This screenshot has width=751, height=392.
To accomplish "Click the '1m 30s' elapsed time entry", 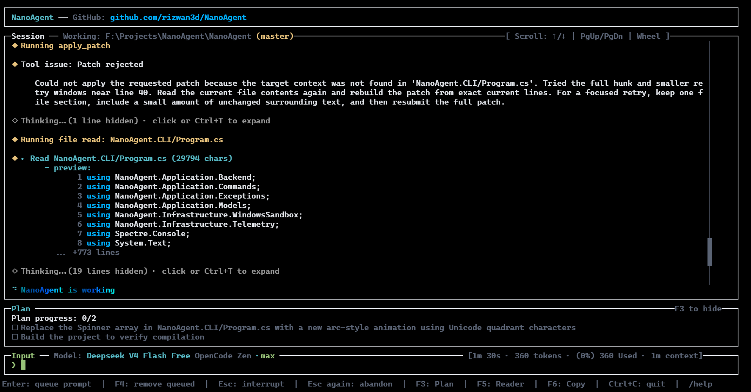I will 486,356.
